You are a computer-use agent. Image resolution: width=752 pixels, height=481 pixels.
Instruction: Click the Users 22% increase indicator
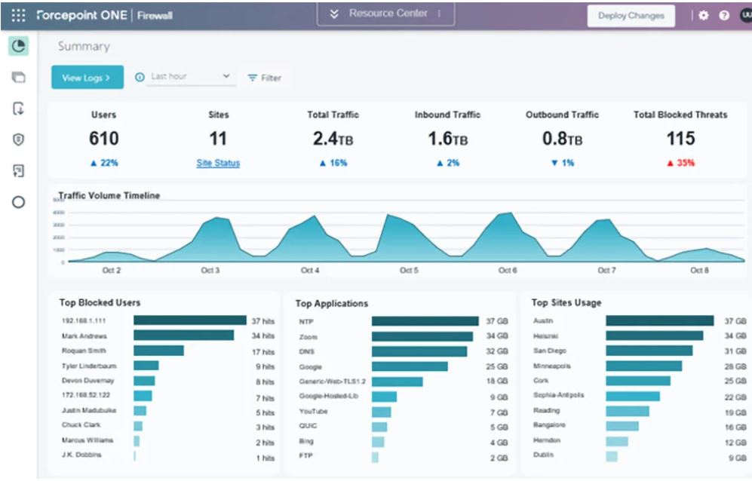tap(104, 163)
